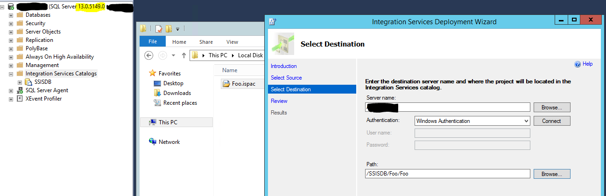Screen dimensions: 606x196
Task: Expand the Replication tree node
Action: 11,40
